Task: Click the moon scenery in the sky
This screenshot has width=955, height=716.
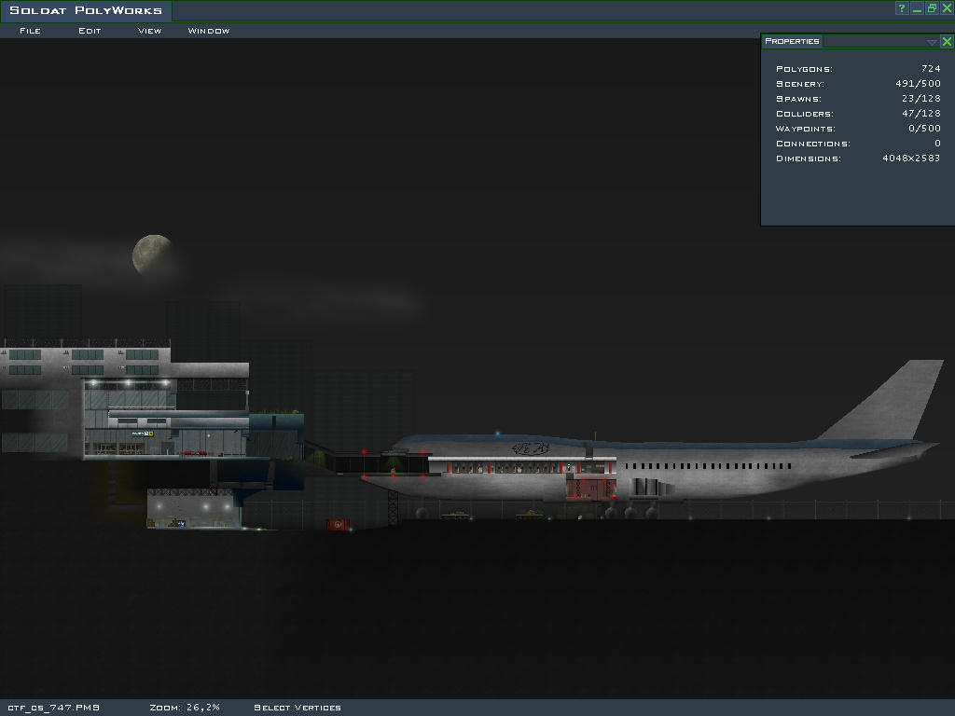Action: [x=151, y=254]
